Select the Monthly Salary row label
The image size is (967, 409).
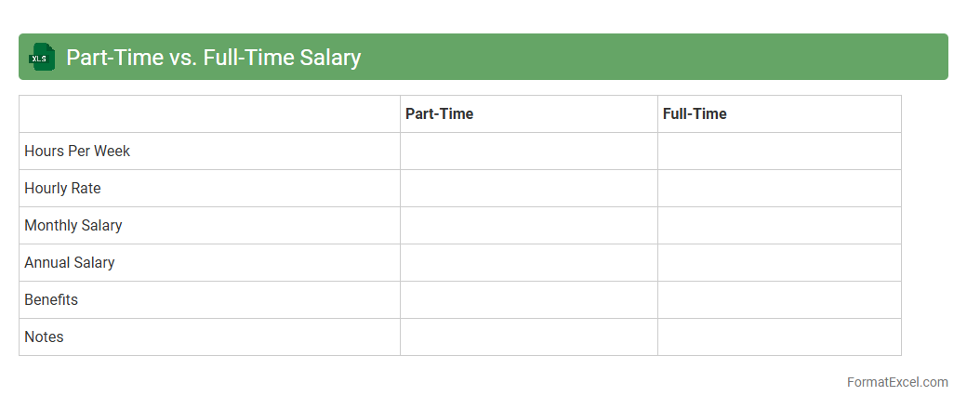coord(73,225)
